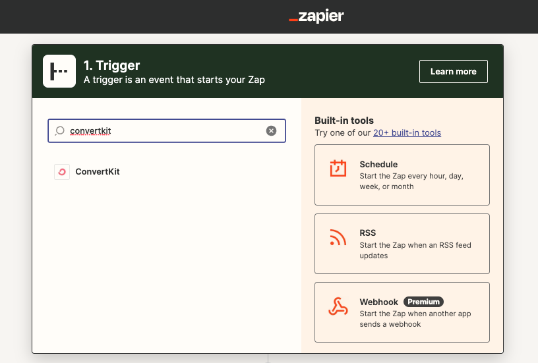Image resolution: width=538 pixels, height=363 pixels.
Task: Clear the search field with X icon
Action: (x=271, y=130)
